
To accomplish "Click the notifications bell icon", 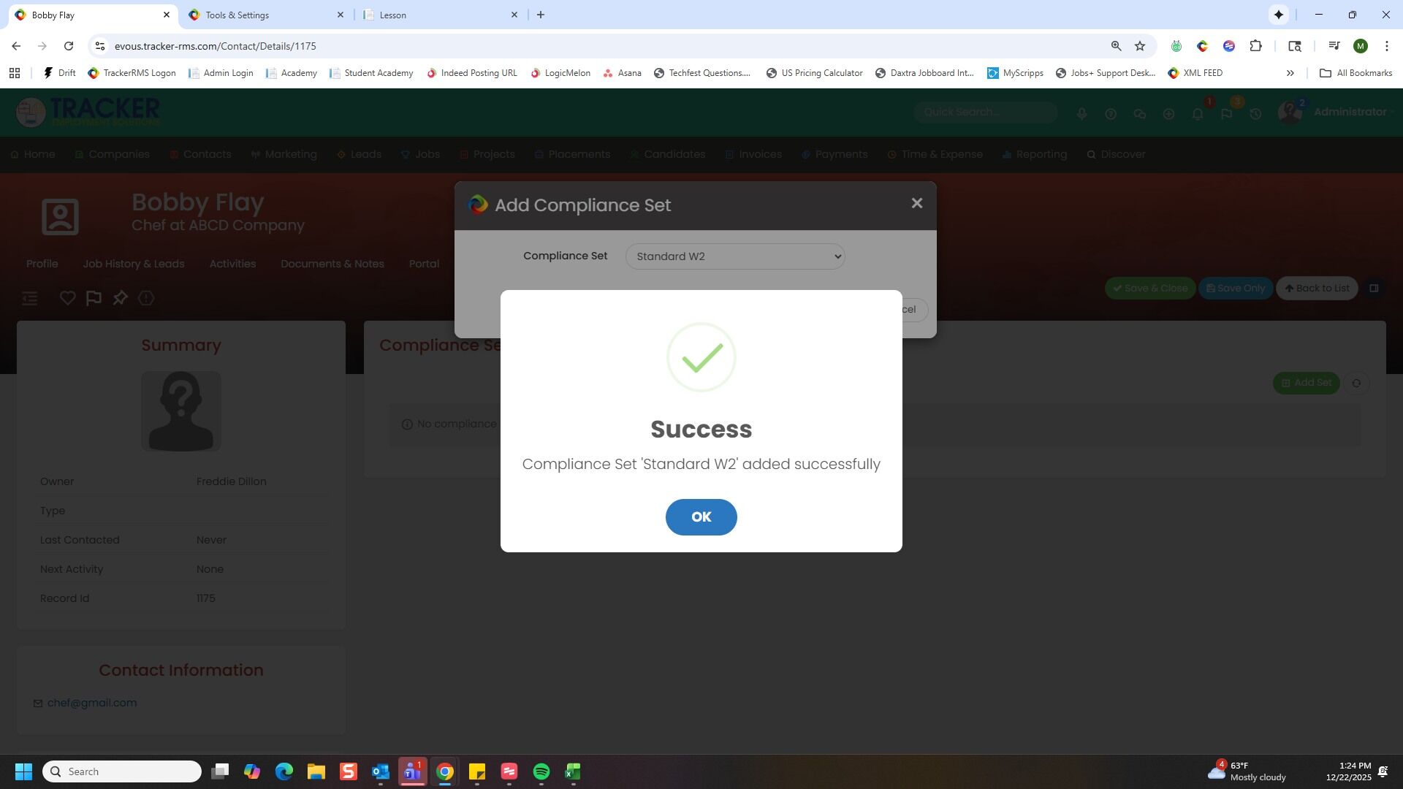I will coord(1197,114).
